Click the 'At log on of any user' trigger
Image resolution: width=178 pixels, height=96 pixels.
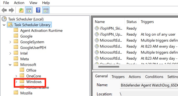(158, 34)
